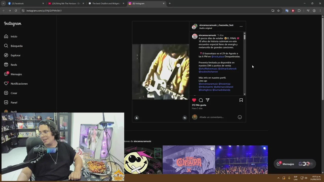
Task: Open the tab search dropdown arrow
Action: 3,4
